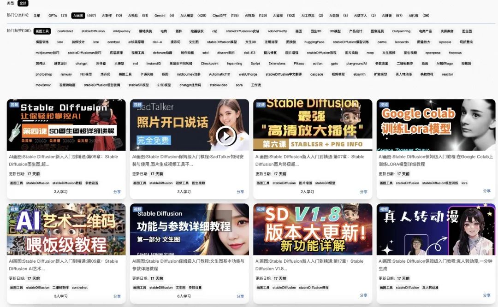This screenshot has width=498, height=307.
Task: Pick the Extensions tag
Action: tap(277, 64)
